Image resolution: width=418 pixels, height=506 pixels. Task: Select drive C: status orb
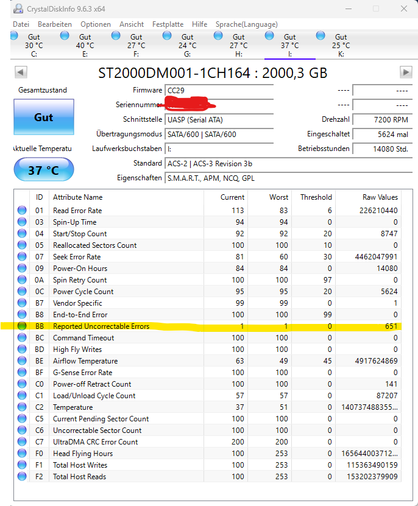click(14, 35)
